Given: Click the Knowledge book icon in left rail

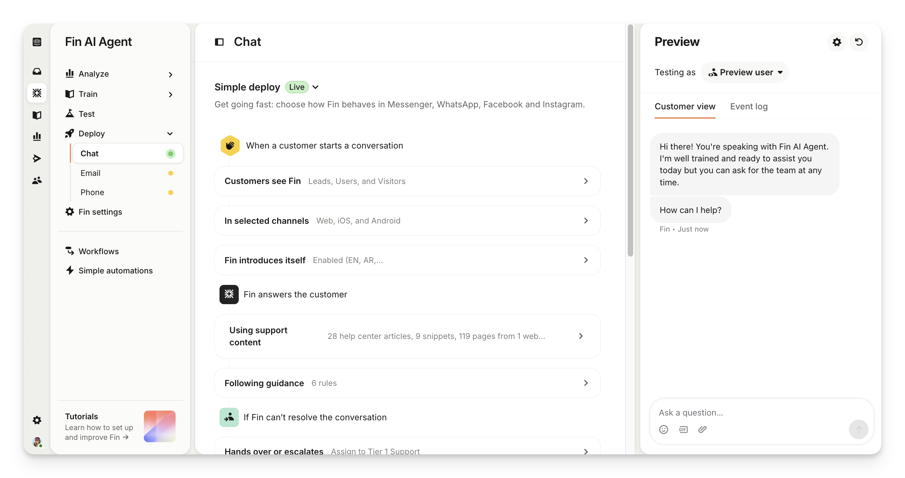Looking at the screenshot, I should tap(37, 115).
